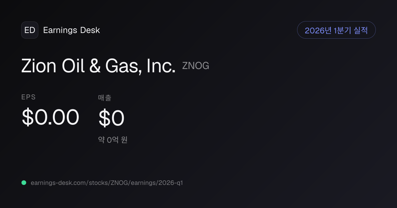Viewport: 397px width, 208px height.
Task: Click the Zion Oil & Gas, Inc. title
Action: click(98, 66)
